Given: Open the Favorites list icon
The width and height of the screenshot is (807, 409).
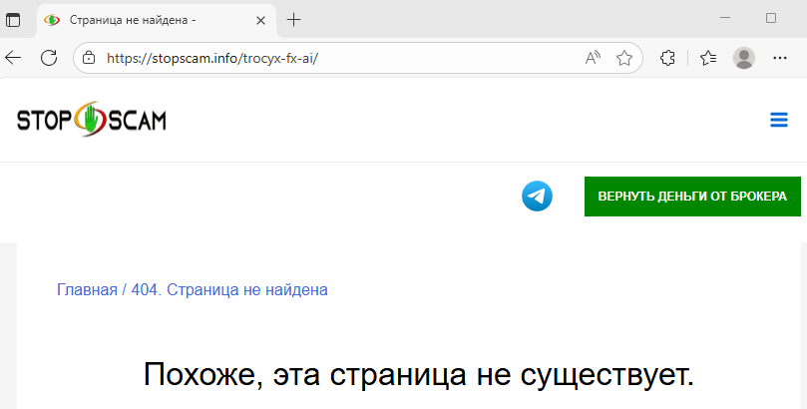Looking at the screenshot, I should click(708, 58).
